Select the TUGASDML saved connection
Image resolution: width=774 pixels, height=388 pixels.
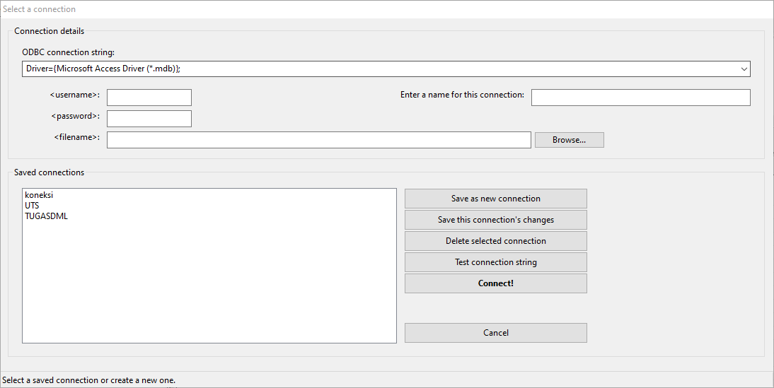[x=46, y=216]
